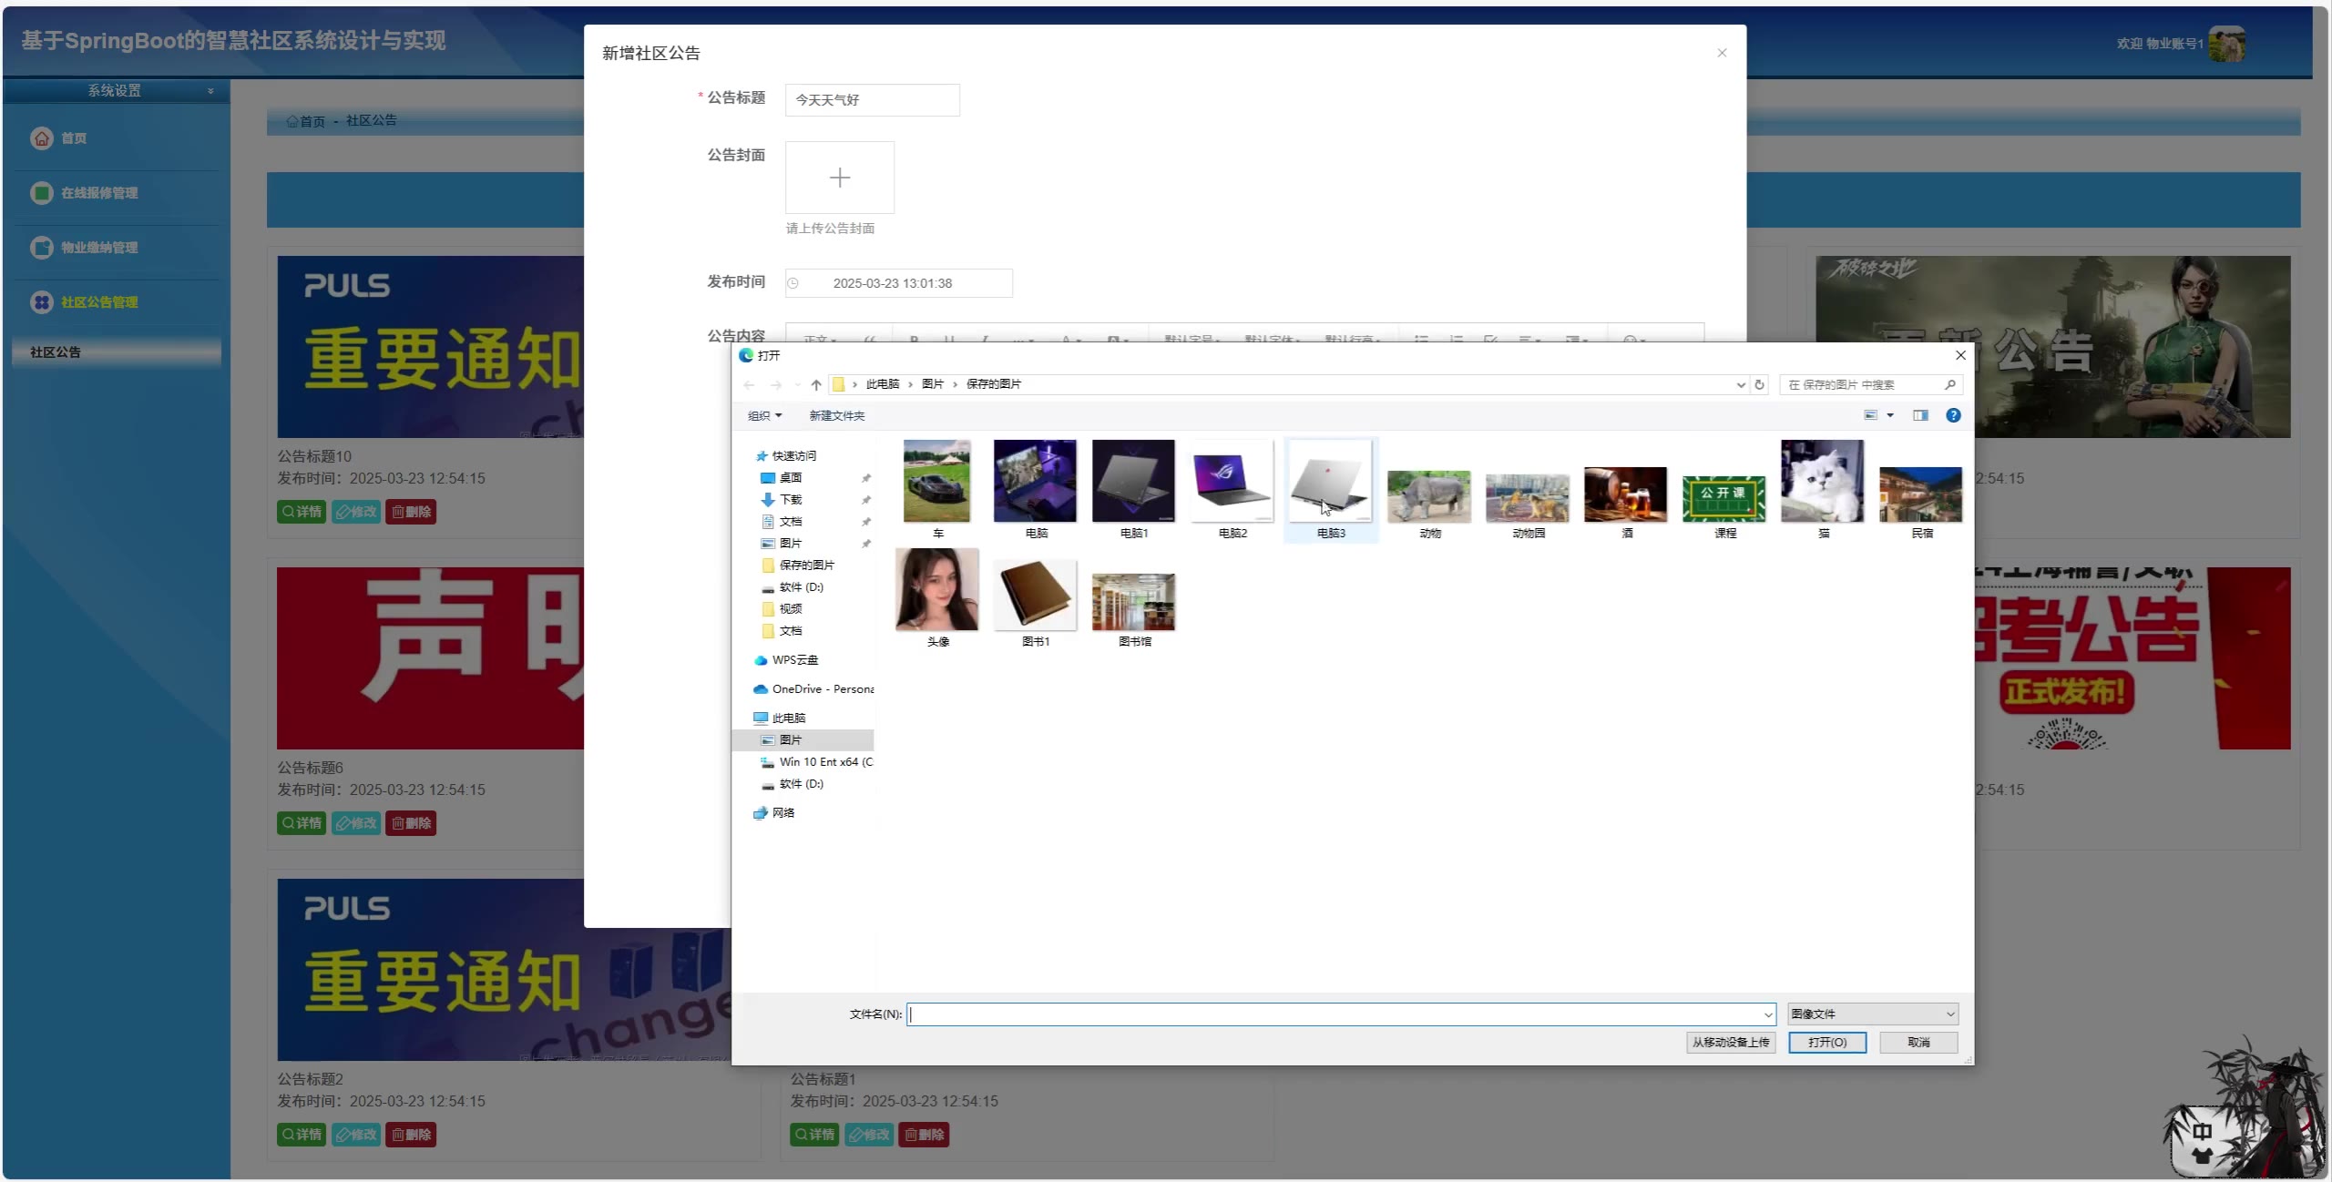Open the file dialog help icon
2332x1182 pixels.
1953,415
